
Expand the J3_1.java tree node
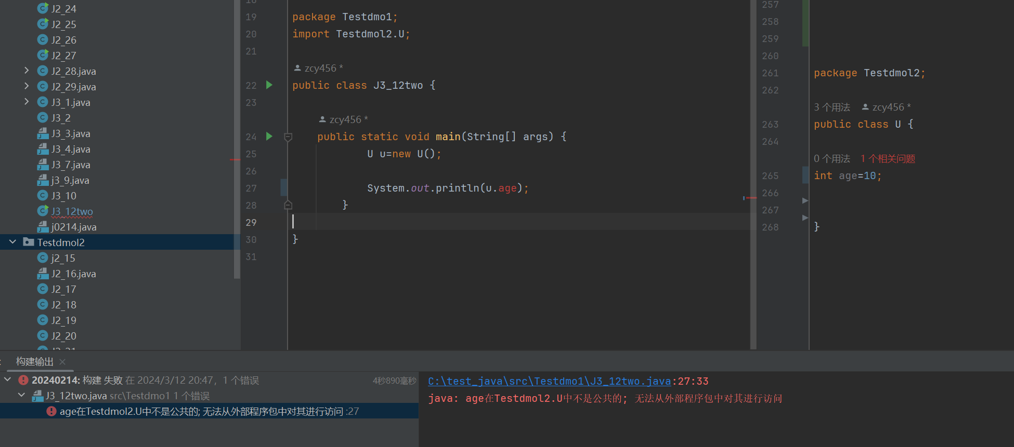(x=27, y=101)
